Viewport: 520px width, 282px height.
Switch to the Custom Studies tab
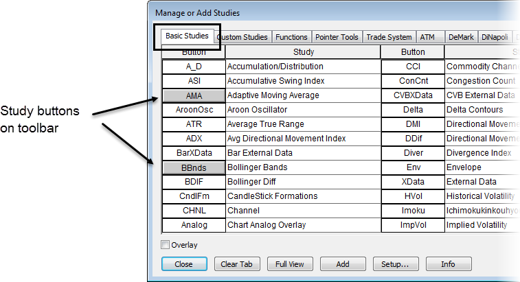point(243,37)
